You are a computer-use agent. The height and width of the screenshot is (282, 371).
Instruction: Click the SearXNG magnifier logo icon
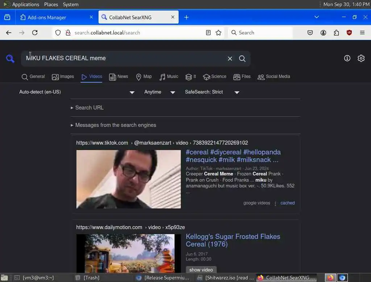[10, 58]
